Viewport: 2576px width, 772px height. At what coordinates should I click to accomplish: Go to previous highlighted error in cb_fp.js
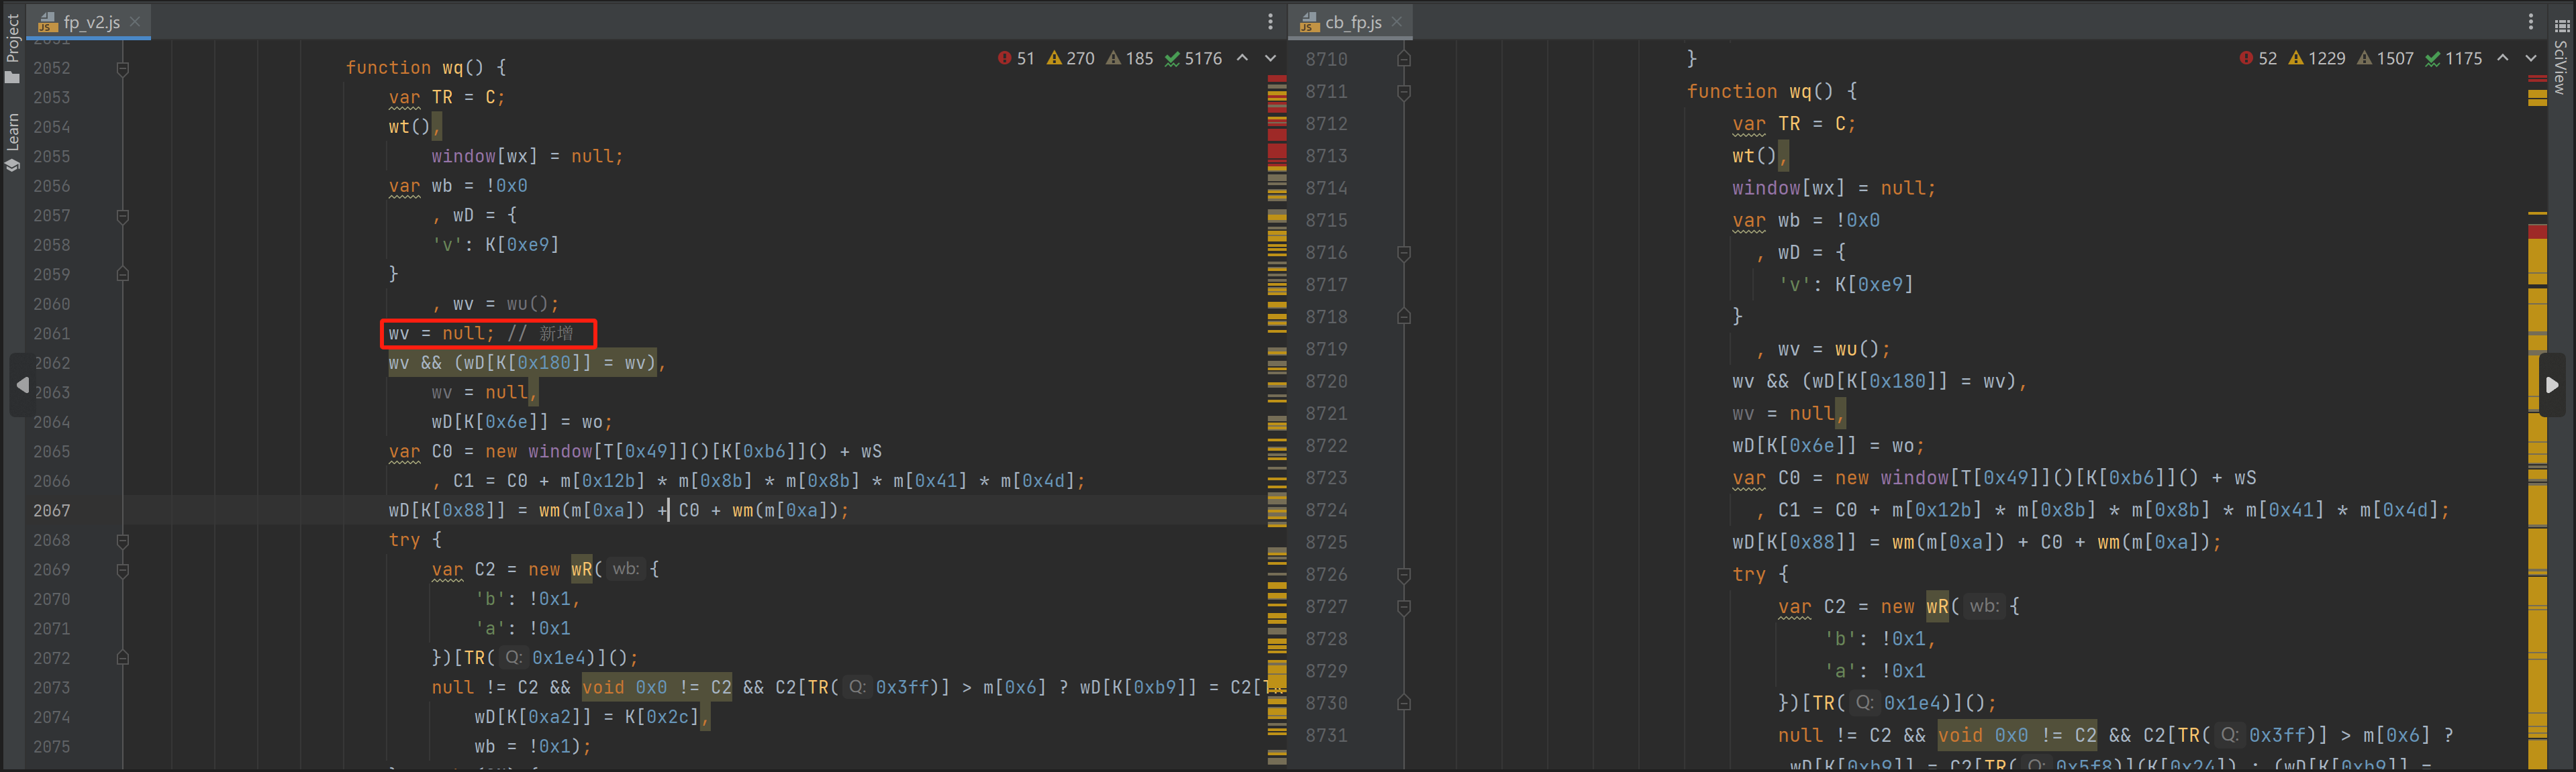click(x=2503, y=58)
